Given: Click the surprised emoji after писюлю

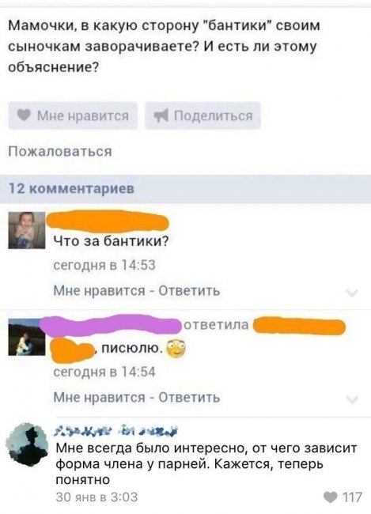Looking at the screenshot, I should click(176, 349).
